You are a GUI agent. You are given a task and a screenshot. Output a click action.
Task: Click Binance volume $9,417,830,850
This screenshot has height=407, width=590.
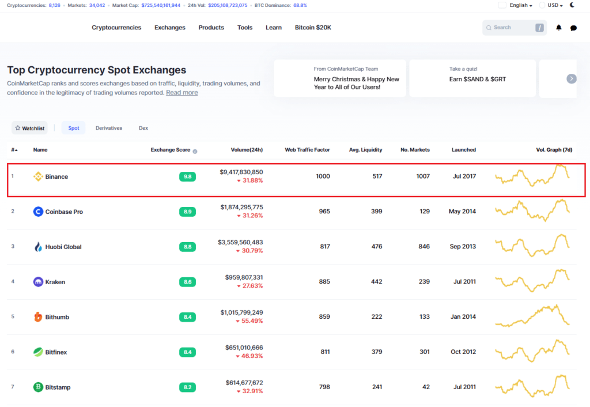[x=241, y=172]
